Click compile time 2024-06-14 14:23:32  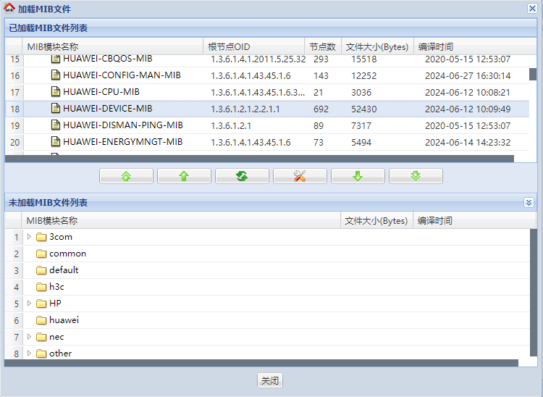pos(468,143)
